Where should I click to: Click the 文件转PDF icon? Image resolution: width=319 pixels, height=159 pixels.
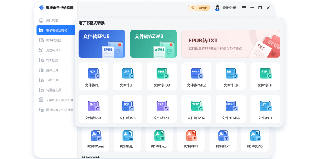point(93,74)
